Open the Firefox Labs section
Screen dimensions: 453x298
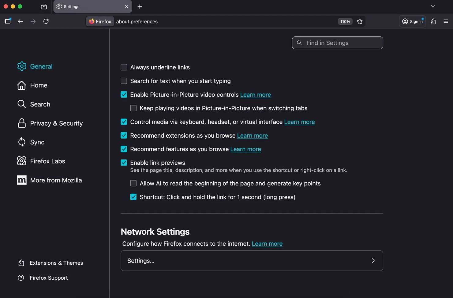point(47,161)
